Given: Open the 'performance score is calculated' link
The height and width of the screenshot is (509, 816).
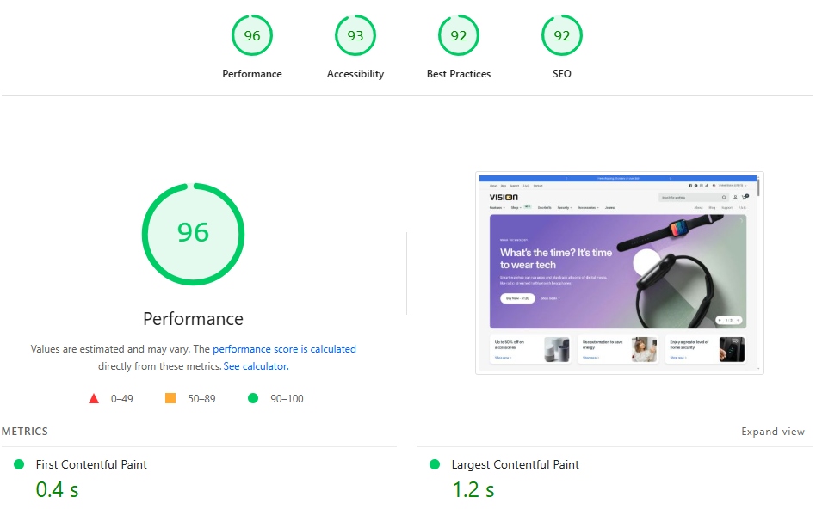Looking at the screenshot, I should pos(284,349).
